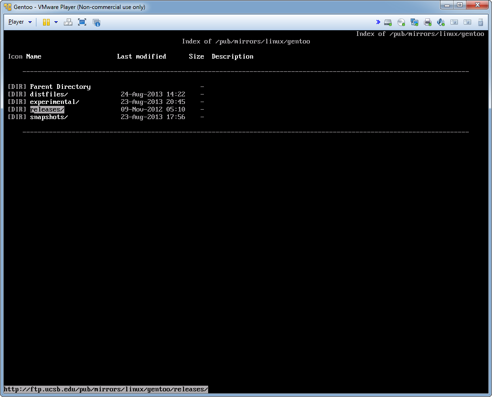Screen dimensions: 492x397
Task: Expand the power options arrow beside pause
Action: (56, 22)
